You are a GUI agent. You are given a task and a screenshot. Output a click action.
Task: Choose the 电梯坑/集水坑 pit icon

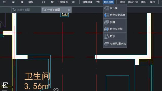tap(106, 44)
